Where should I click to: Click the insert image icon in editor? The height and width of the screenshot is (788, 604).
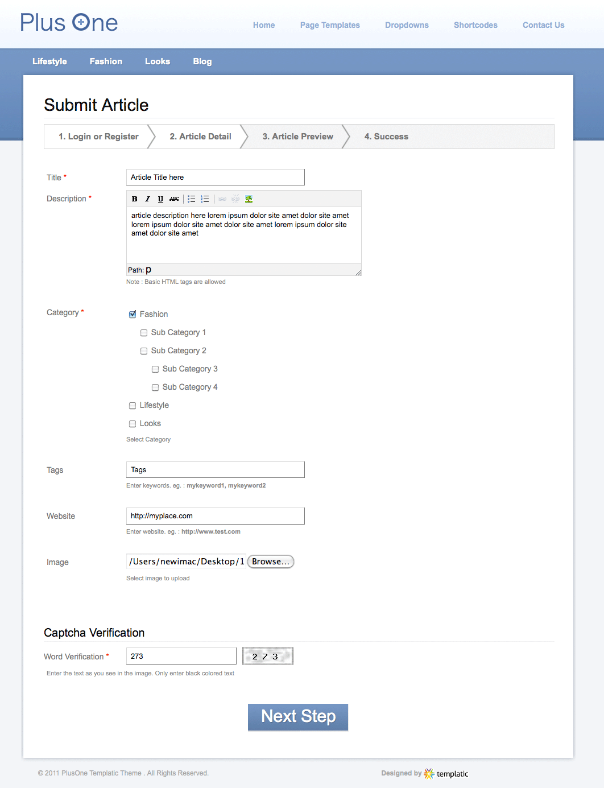tap(249, 199)
